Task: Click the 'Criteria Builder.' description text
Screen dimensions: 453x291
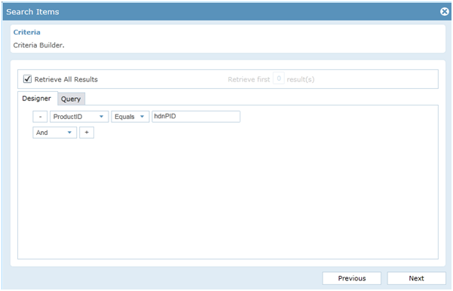Action: pyautogui.click(x=38, y=45)
